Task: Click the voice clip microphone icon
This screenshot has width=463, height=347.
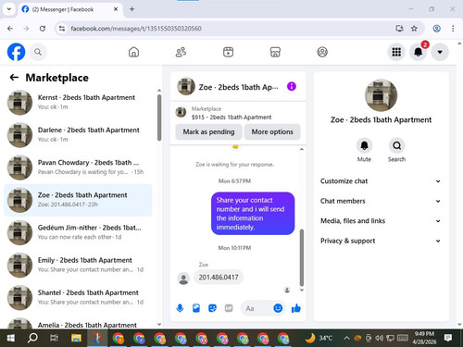Action: coord(180,308)
